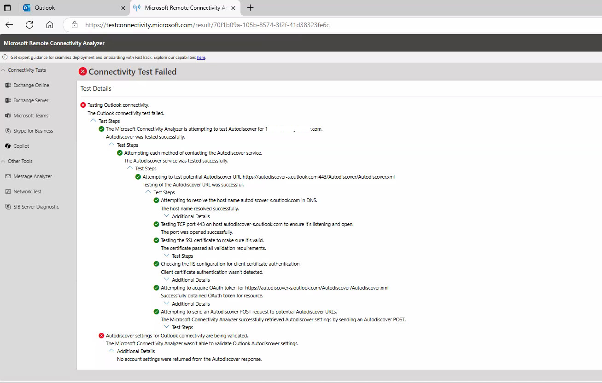Click the FastTrack 'here' hyperlink
602x383 pixels.
(x=201, y=57)
